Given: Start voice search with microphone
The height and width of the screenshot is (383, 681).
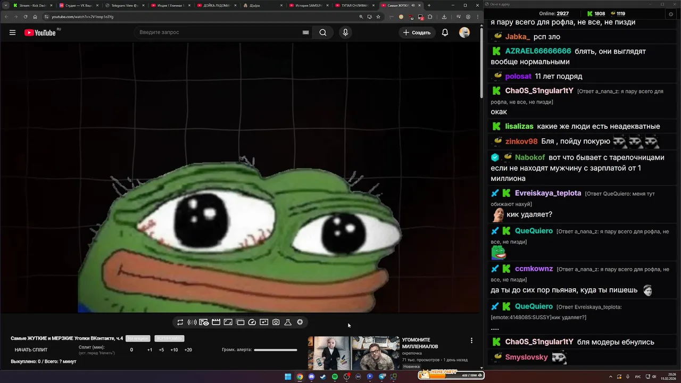Looking at the screenshot, I should pos(345,32).
